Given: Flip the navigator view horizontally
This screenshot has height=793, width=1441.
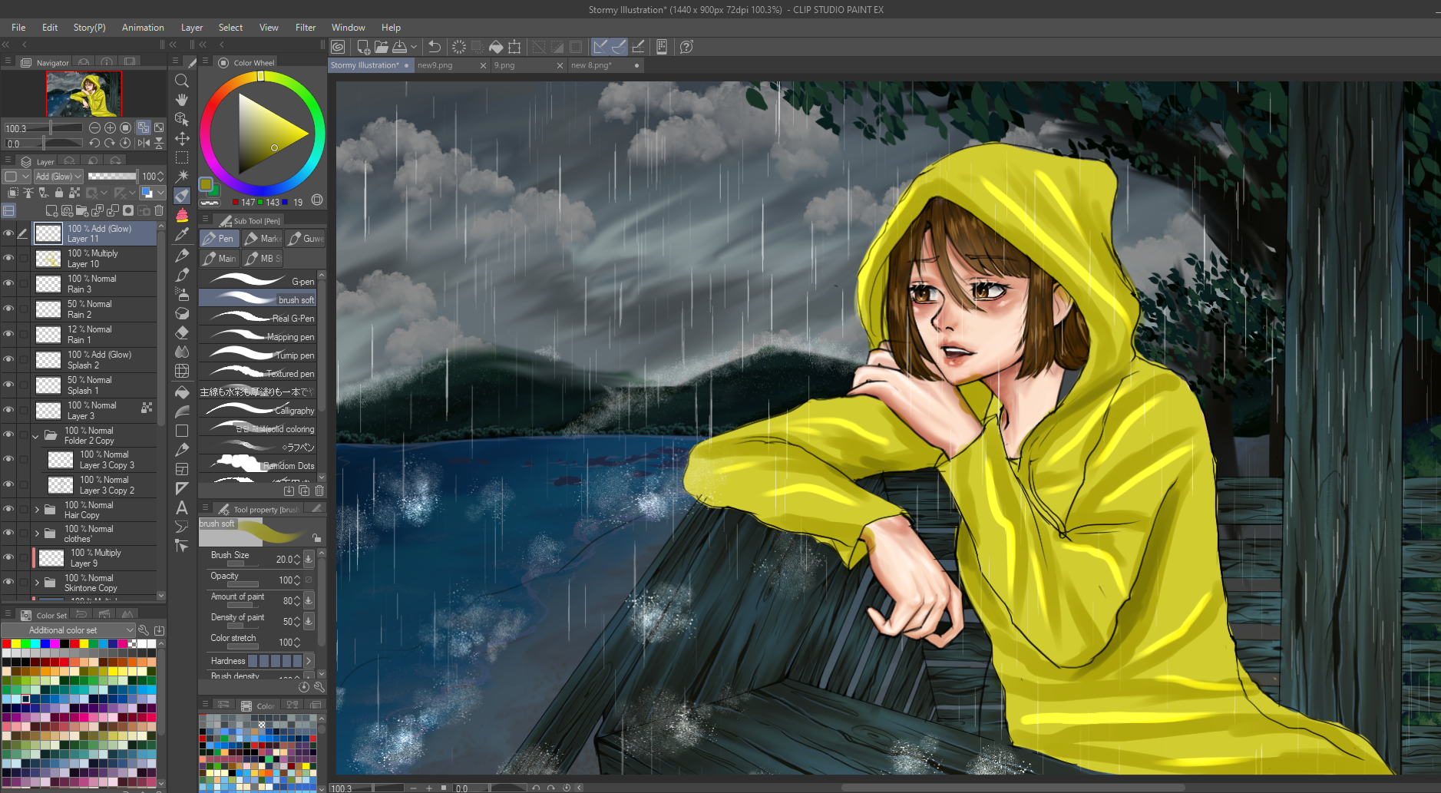Looking at the screenshot, I should (x=144, y=143).
